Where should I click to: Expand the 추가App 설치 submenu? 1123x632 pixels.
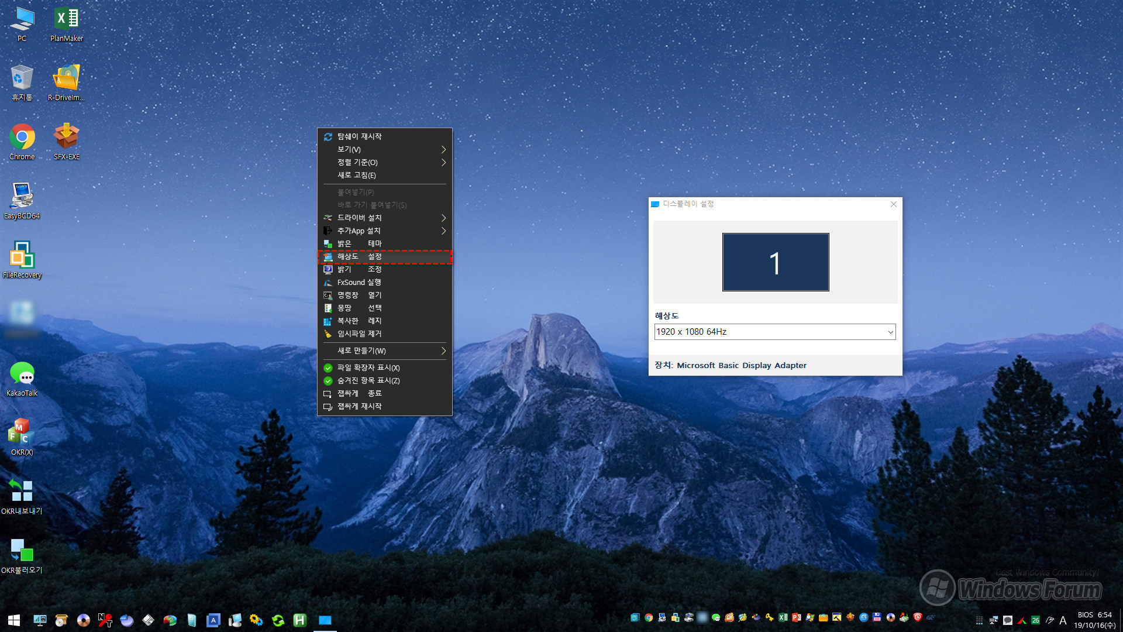click(385, 231)
